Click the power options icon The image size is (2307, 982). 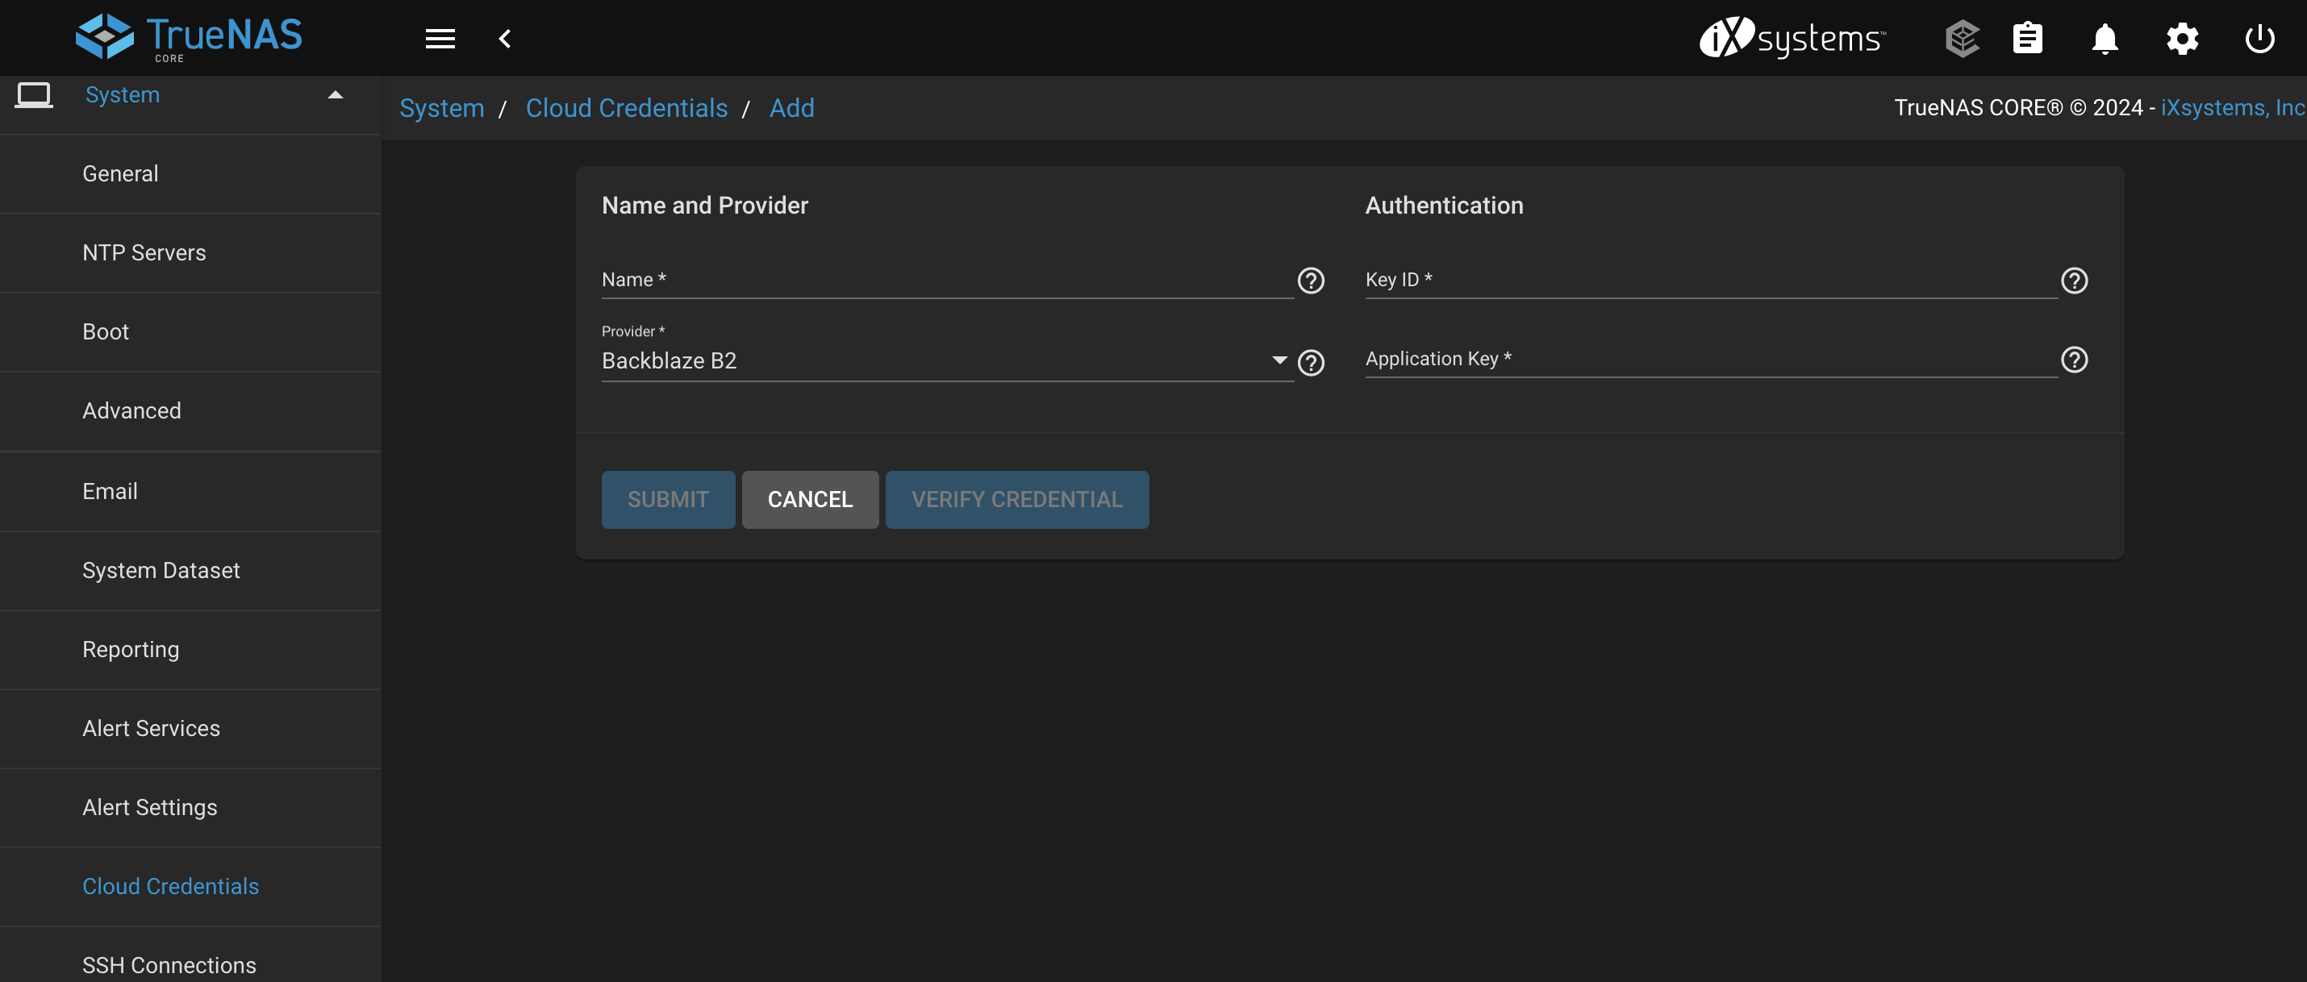pyautogui.click(x=2259, y=38)
